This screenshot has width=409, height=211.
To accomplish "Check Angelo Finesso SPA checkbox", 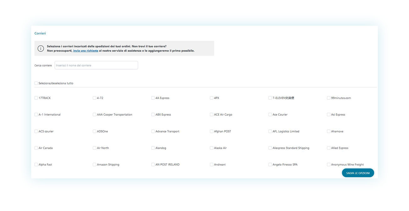I will pos(270,164).
